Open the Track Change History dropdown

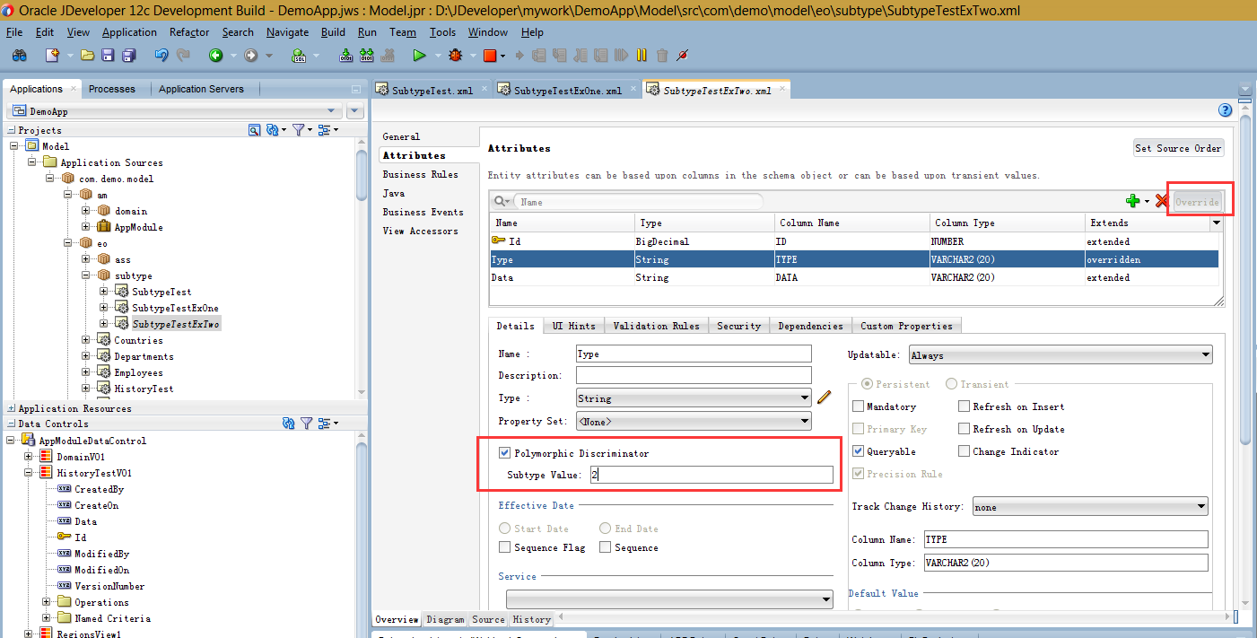(1089, 507)
